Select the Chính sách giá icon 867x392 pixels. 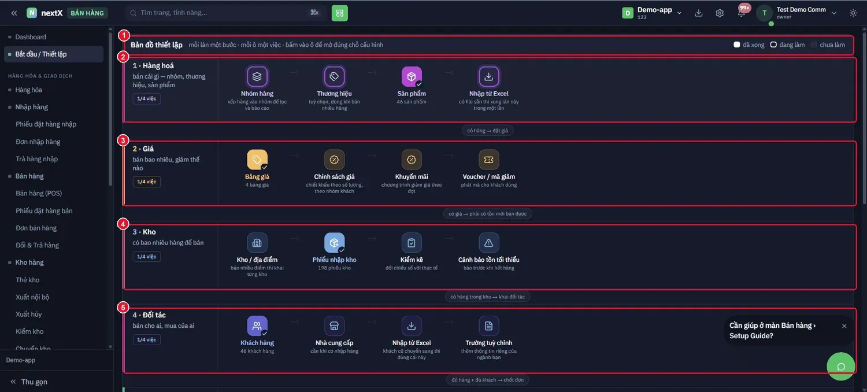[335, 160]
